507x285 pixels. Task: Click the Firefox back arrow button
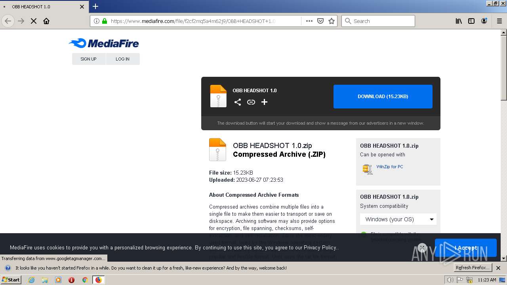tap(8, 21)
